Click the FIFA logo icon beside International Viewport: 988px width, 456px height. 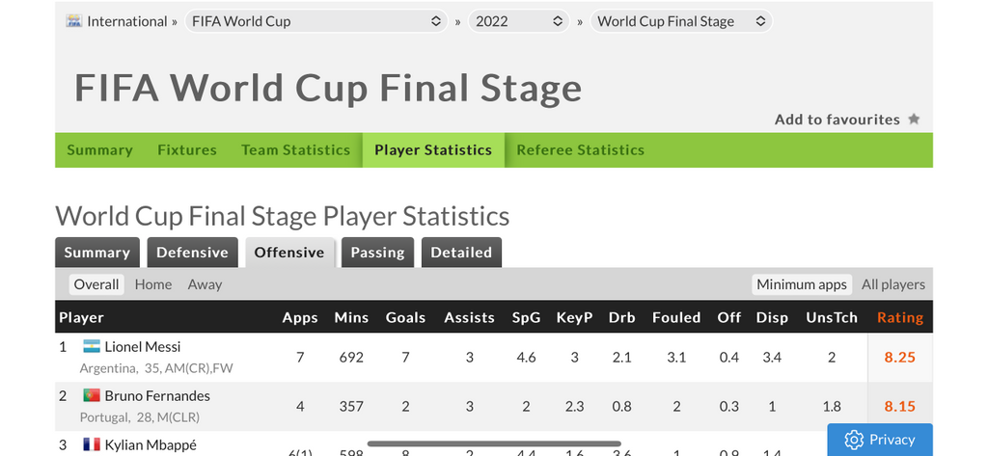73,21
